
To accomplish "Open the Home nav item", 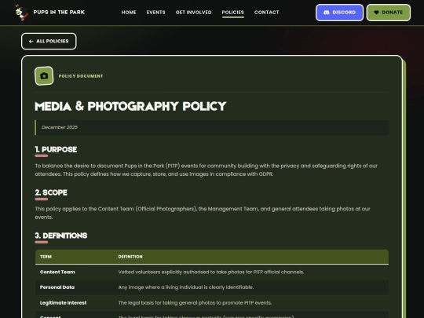I will click(x=129, y=13).
